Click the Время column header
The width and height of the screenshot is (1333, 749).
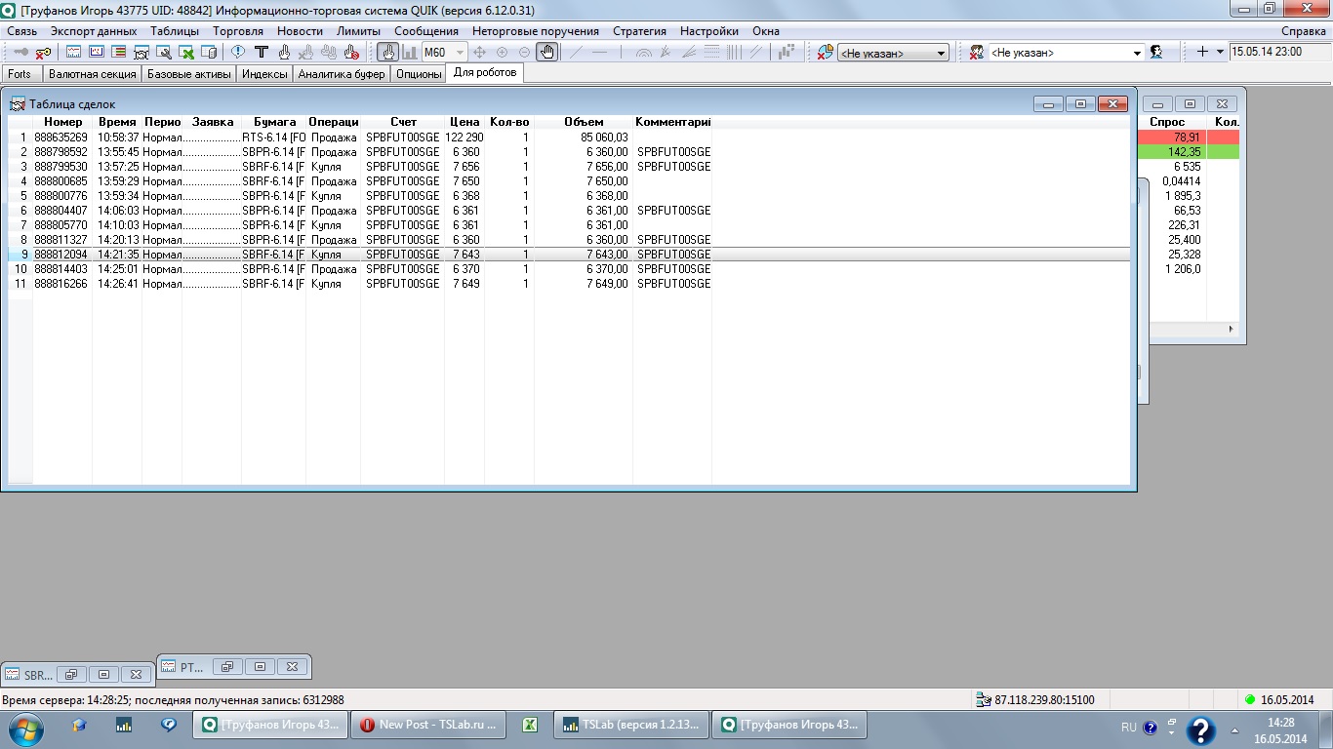tap(117, 122)
